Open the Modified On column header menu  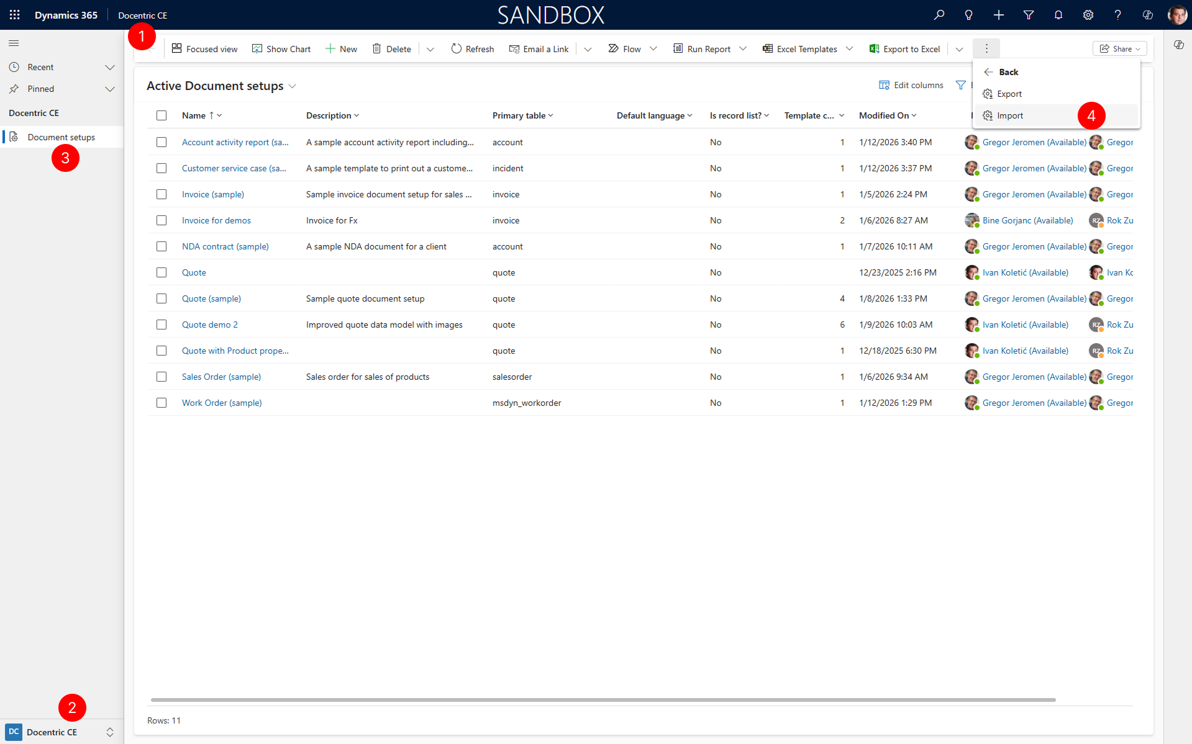click(x=888, y=115)
